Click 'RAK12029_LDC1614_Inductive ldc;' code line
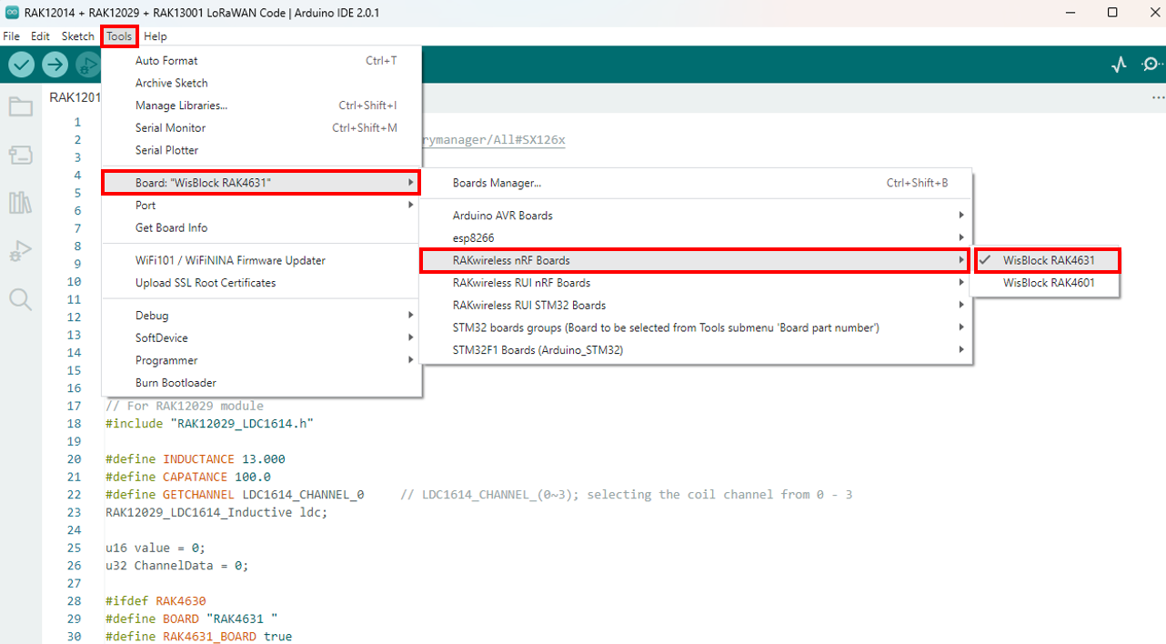Viewport: 1166px width, 644px height. (216, 512)
